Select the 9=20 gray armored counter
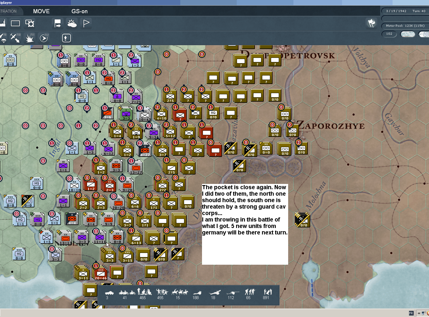The image size is (429, 317). pyautogui.click(x=127, y=185)
